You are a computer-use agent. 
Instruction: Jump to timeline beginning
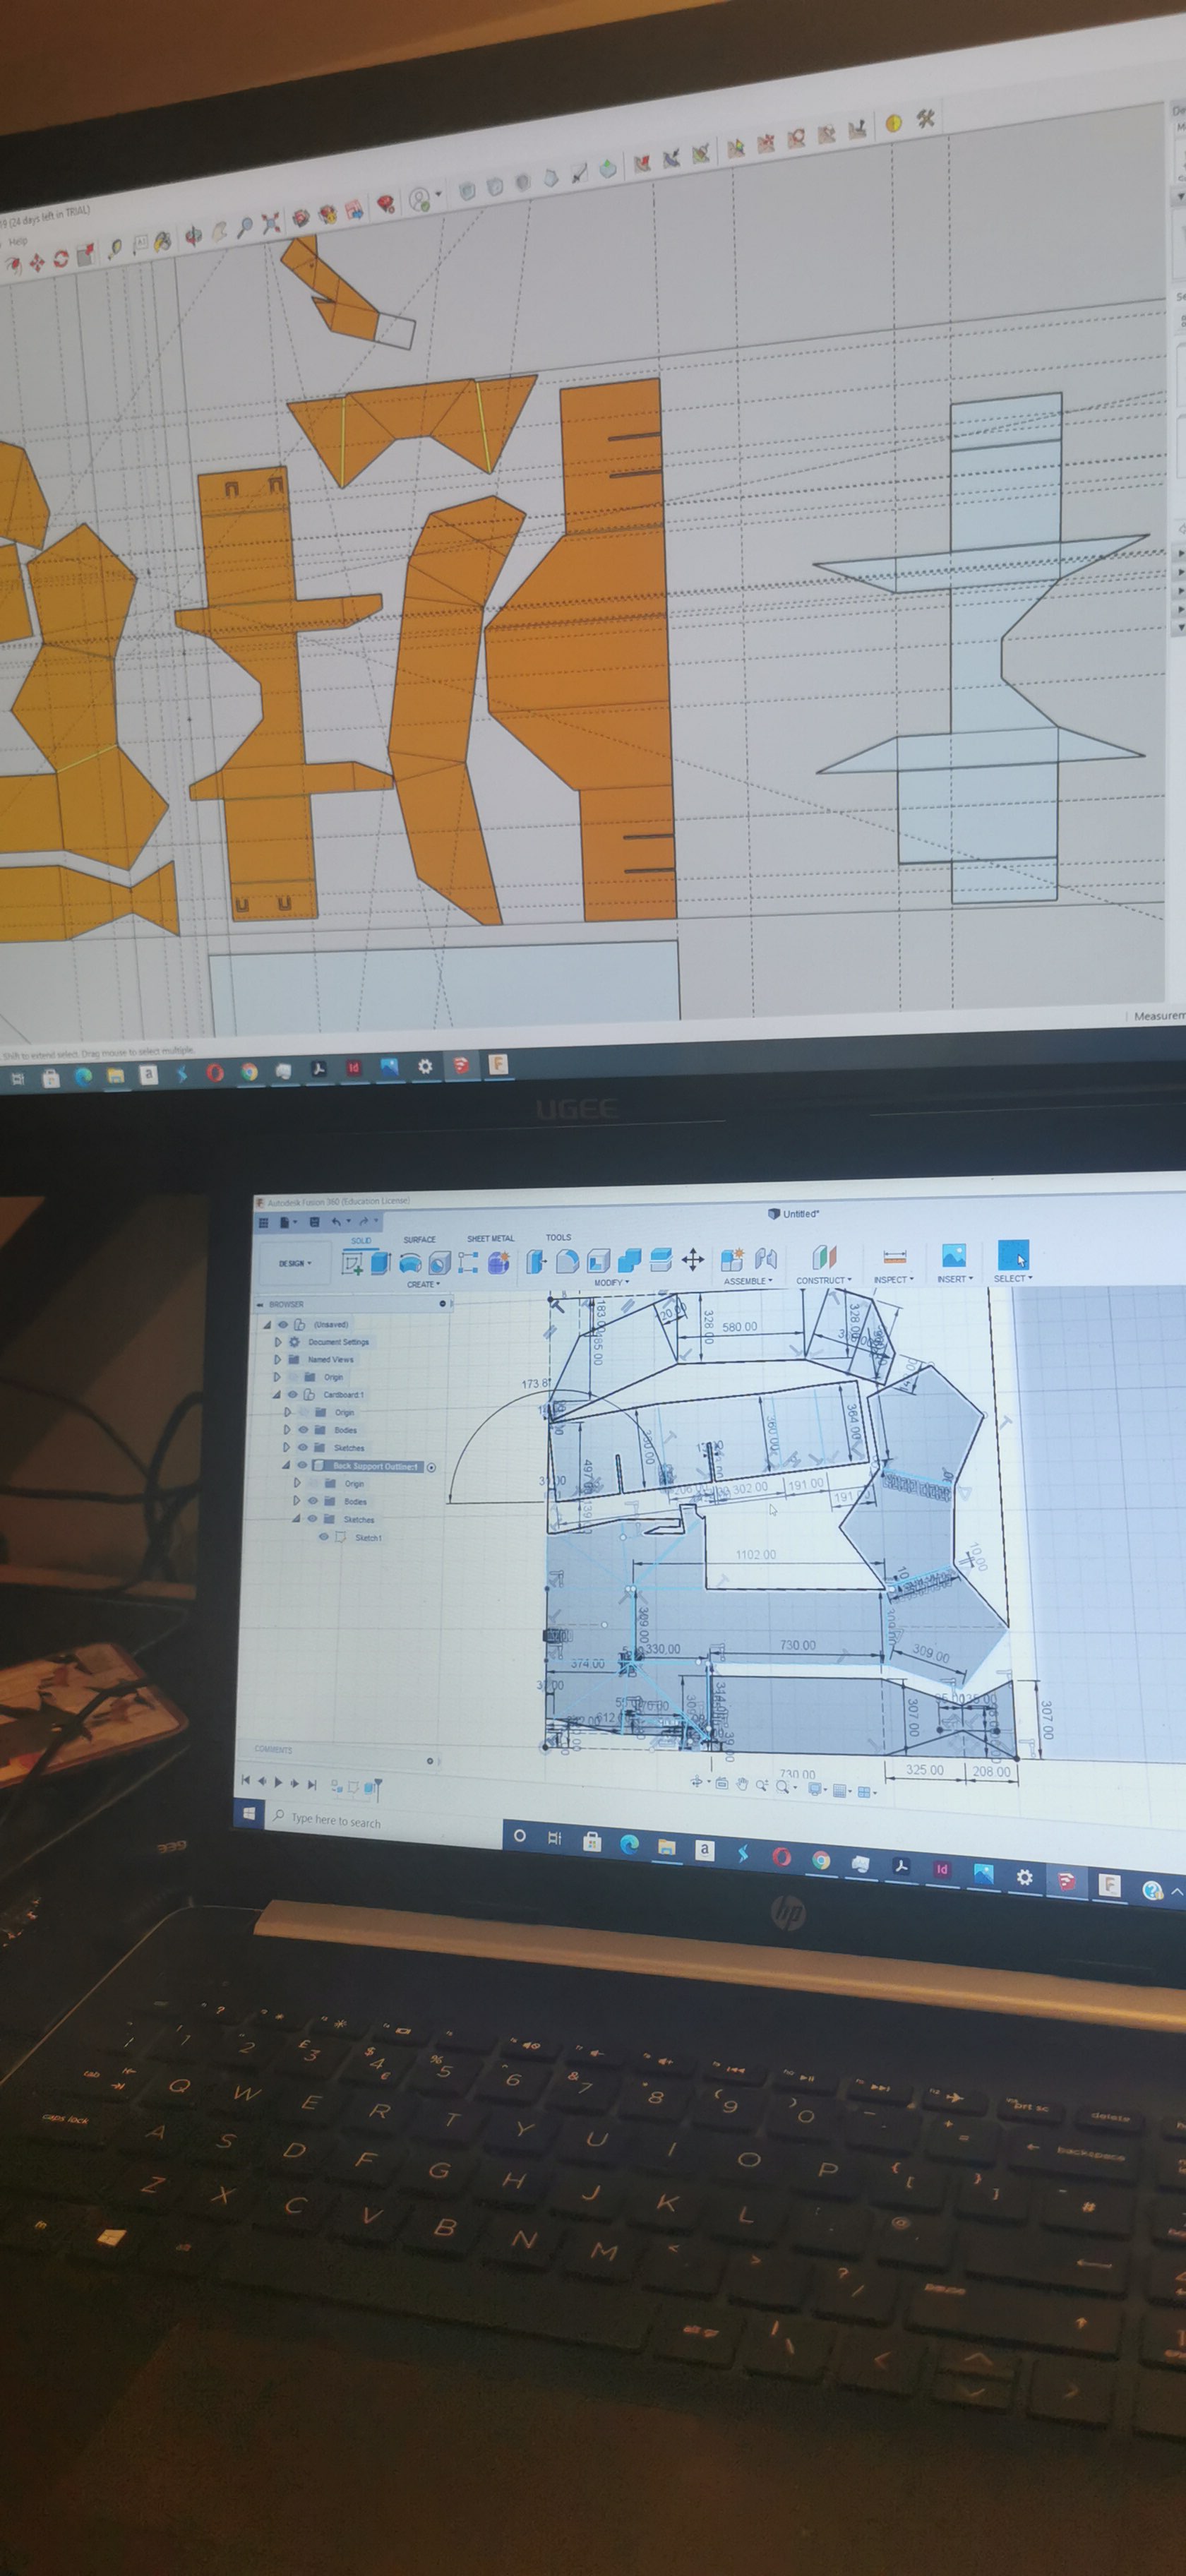pyautogui.click(x=246, y=1781)
